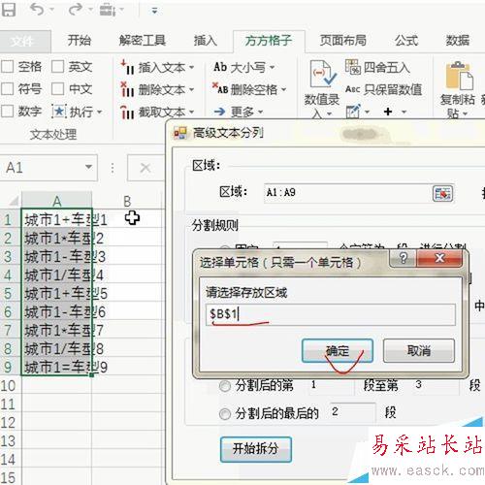485x485 pixels.
Task: Click the Name Box showing A1
Action: pyautogui.click(x=48, y=168)
